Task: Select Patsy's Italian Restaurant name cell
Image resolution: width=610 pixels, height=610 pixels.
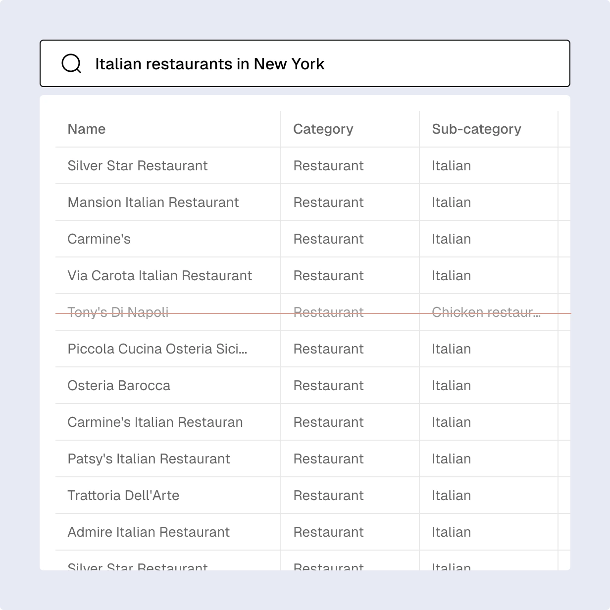Action: (x=149, y=459)
